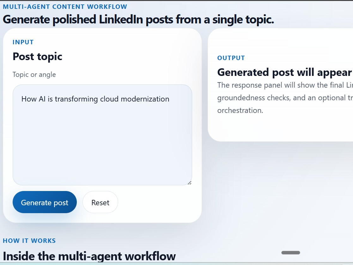The width and height of the screenshot is (353, 265).
Task: Click the Reset button
Action: (x=100, y=202)
